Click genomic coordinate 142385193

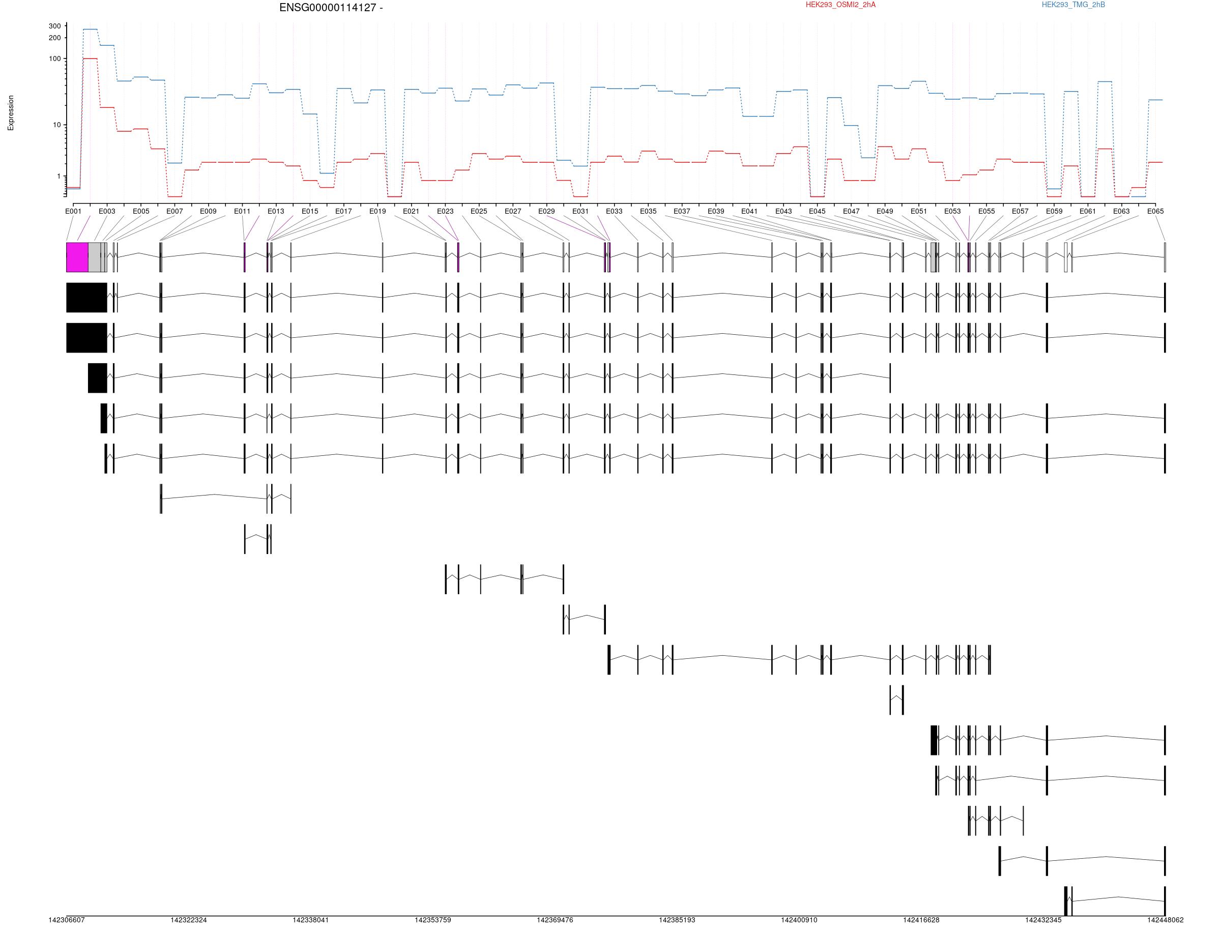click(x=677, y=920)
